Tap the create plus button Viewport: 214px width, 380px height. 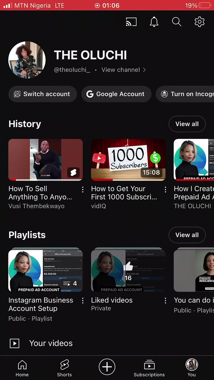107,367
